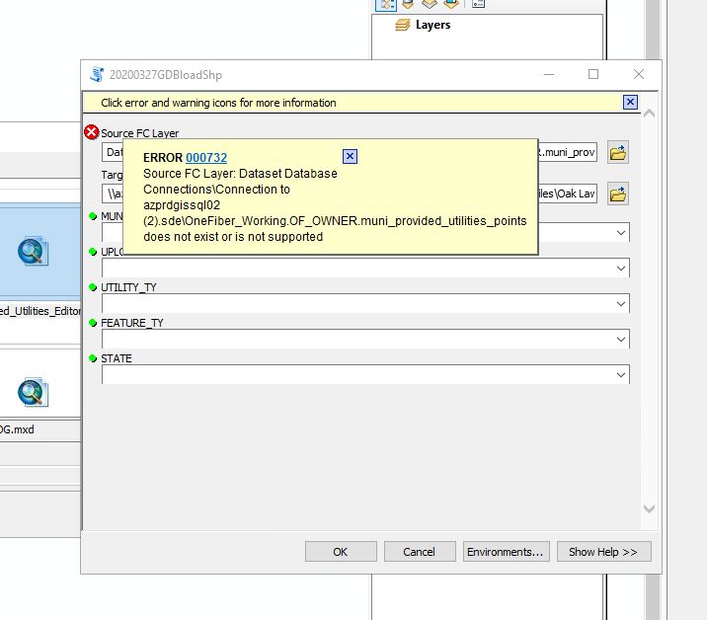Open the browse folder for the Target field

point(618,194)
